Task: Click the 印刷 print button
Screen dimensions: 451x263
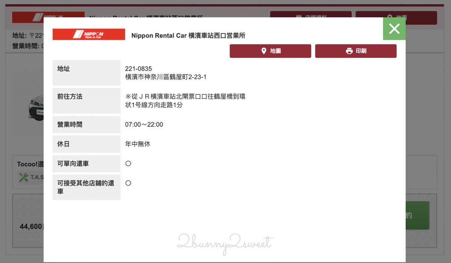Action: pyautogui.click(x=356, y=51)
